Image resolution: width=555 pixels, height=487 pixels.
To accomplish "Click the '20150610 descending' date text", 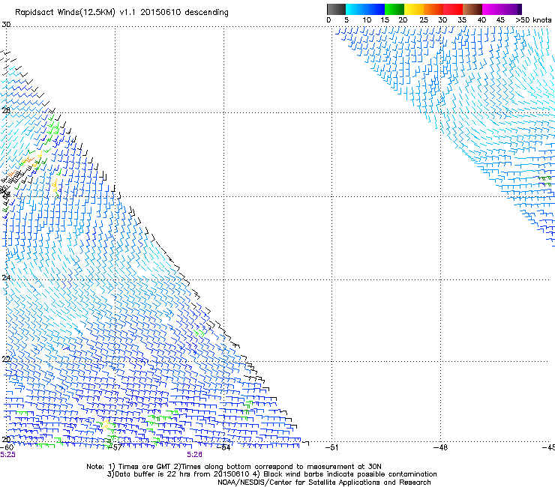I will click(x=184, y=13).
